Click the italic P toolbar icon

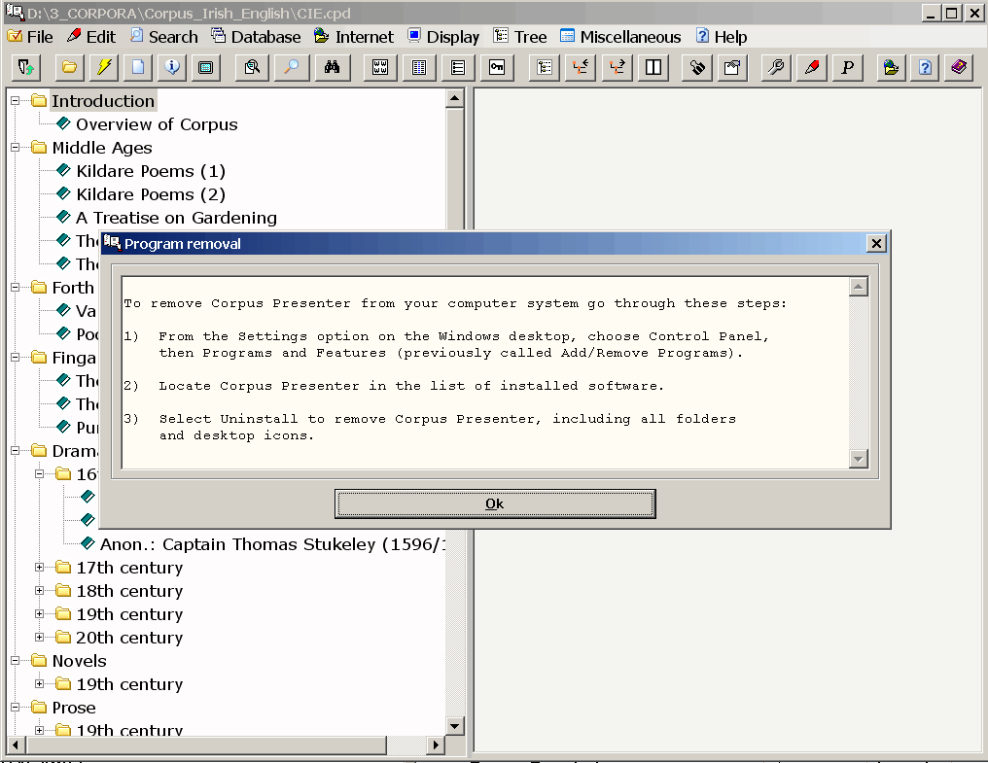point(848,67)
